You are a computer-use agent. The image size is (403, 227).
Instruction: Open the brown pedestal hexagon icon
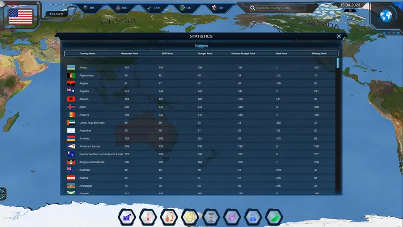211,217
